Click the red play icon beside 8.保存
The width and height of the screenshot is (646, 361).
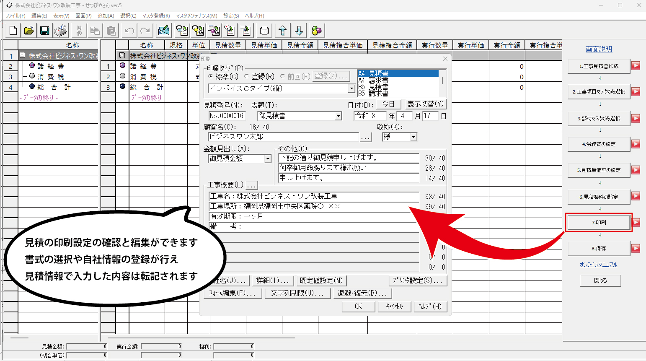click(636, 248)
